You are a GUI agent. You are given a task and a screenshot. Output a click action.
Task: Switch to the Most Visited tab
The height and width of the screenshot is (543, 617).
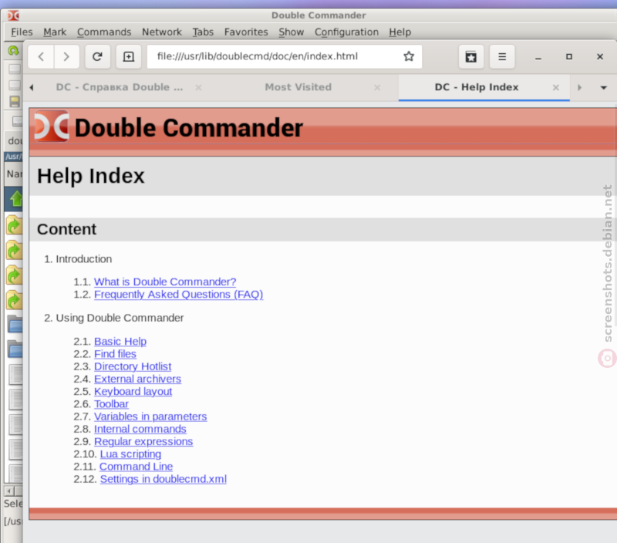[x=298, y=87]
